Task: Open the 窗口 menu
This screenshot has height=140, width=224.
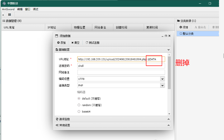Action: (x=28, y=9)
